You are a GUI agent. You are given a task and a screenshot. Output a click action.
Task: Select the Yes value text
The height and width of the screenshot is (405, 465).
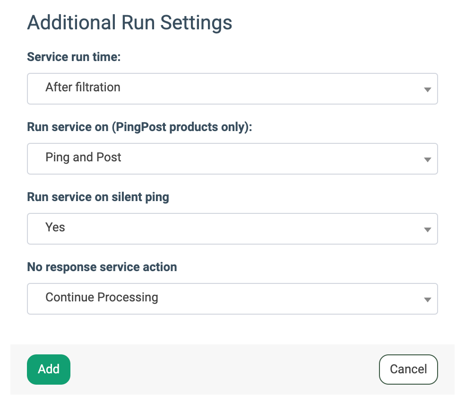[x=55, y=227]
